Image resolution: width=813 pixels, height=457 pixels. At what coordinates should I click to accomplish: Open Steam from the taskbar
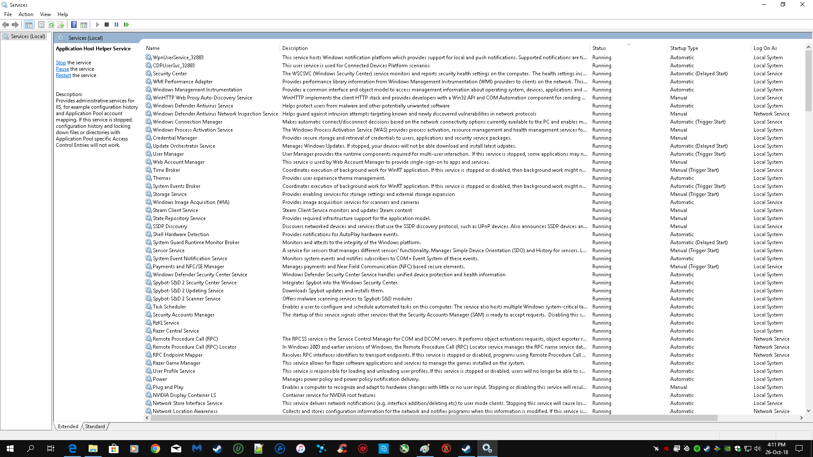coord(217,449)
